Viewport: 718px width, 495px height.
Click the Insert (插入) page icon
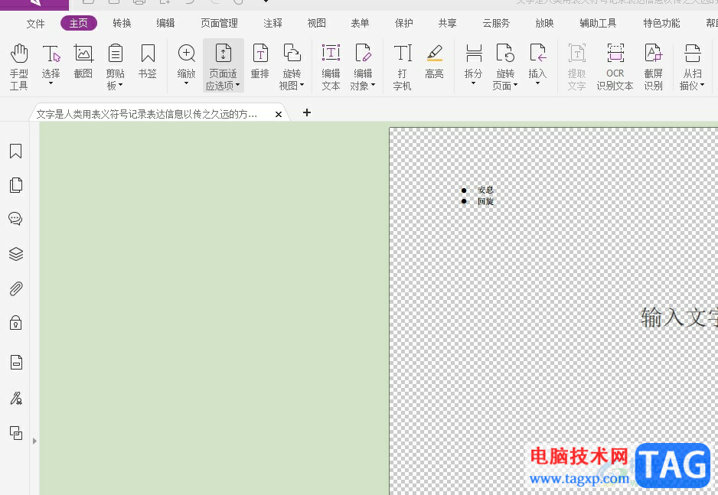point(537,54)
